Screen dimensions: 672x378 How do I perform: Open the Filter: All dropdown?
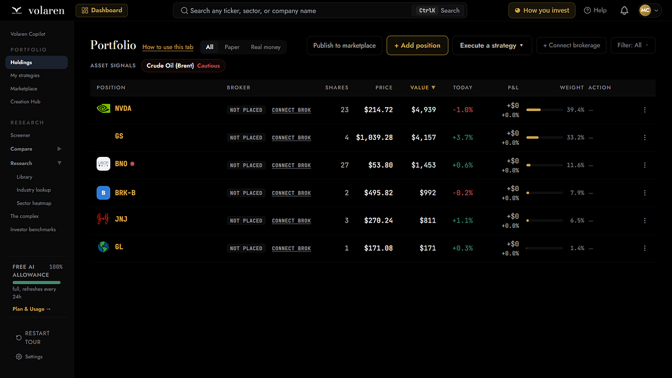coord(632,45)
